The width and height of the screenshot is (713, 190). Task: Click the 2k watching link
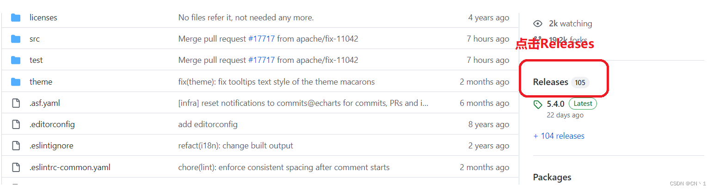[570, 24]
